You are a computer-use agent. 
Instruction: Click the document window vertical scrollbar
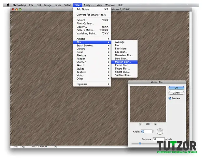point(190,78)
